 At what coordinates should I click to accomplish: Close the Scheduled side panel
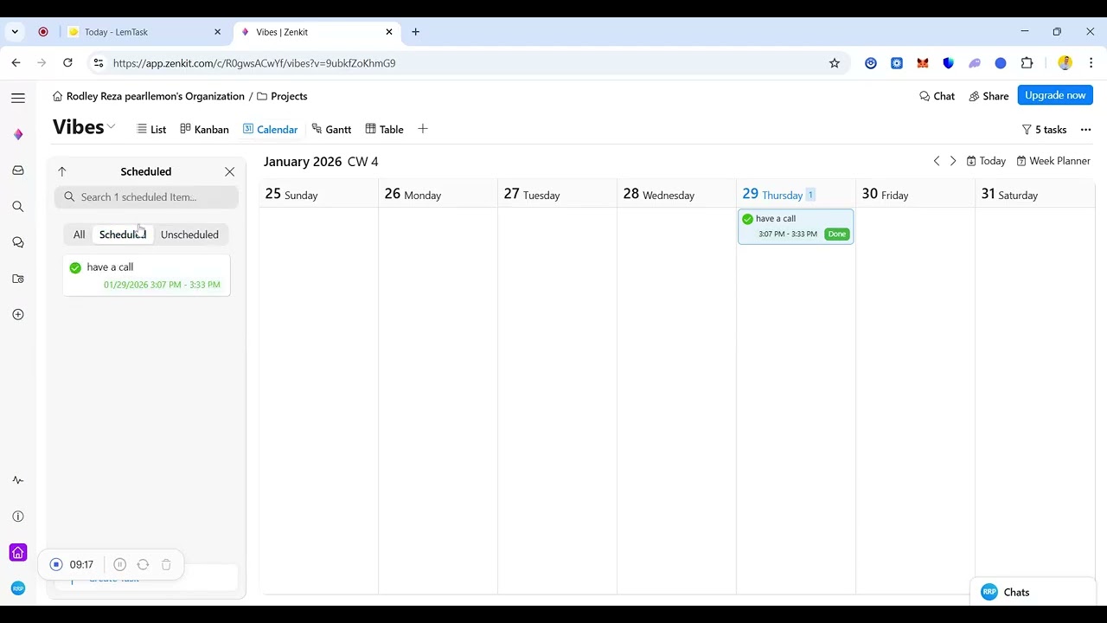tap(230, 171)
